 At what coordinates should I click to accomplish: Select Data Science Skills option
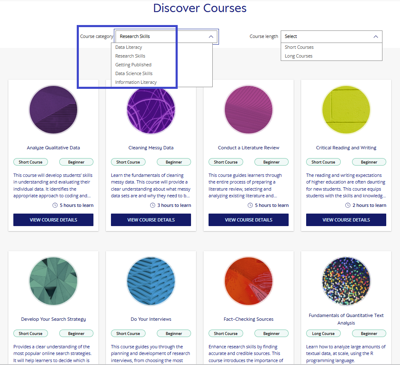pyautogui.click(x=134, y=73)
